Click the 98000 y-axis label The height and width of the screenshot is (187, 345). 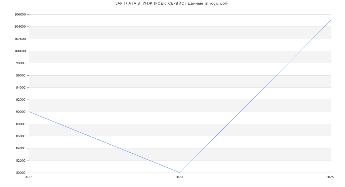pos(21,63)
